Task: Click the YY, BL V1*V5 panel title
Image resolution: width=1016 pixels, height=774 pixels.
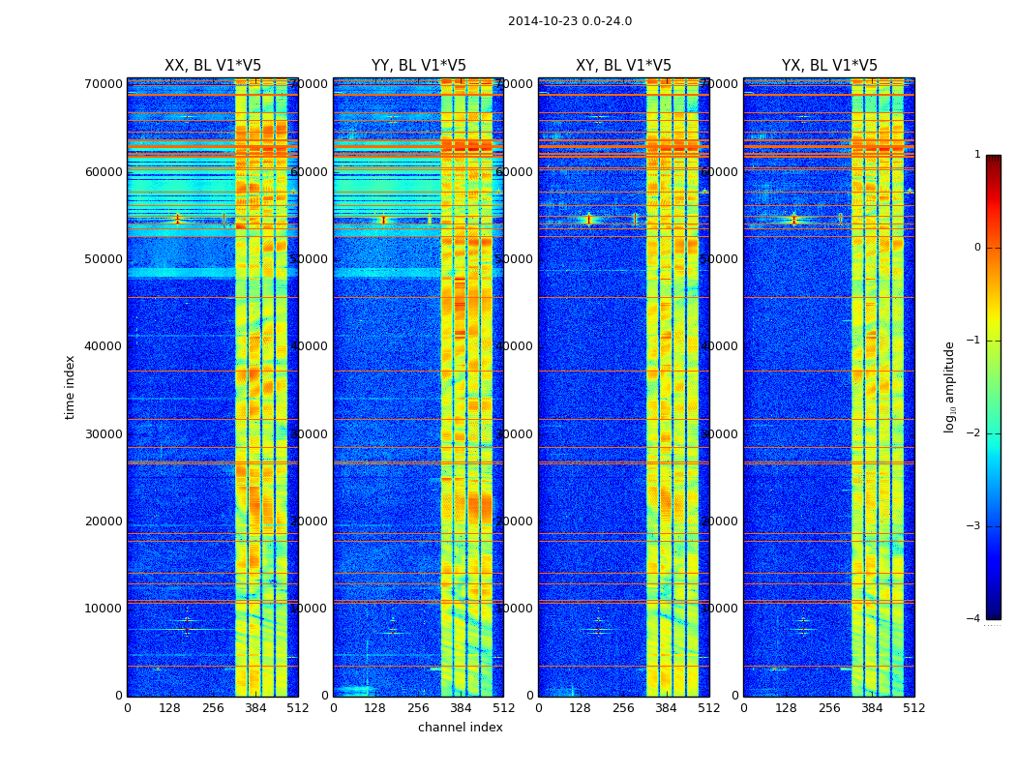Action: (x=419, y=66)
